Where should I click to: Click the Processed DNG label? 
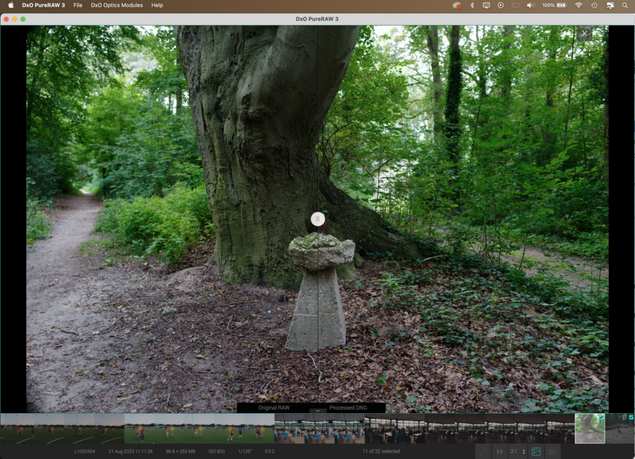click(348, 408)
